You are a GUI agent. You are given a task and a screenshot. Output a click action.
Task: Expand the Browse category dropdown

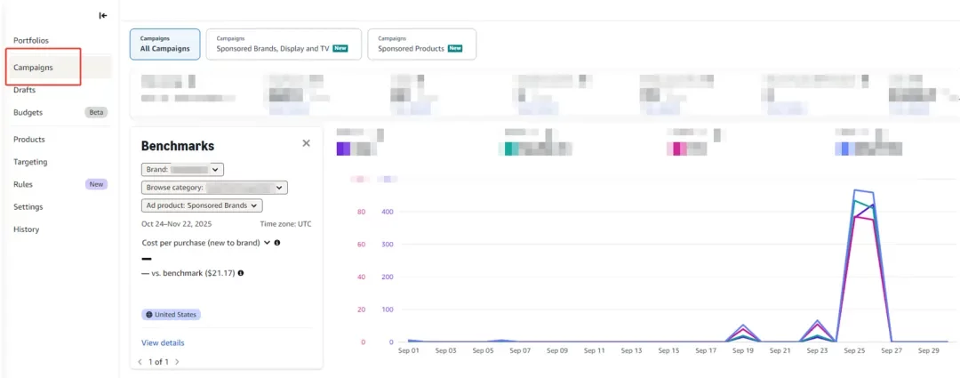214,188
